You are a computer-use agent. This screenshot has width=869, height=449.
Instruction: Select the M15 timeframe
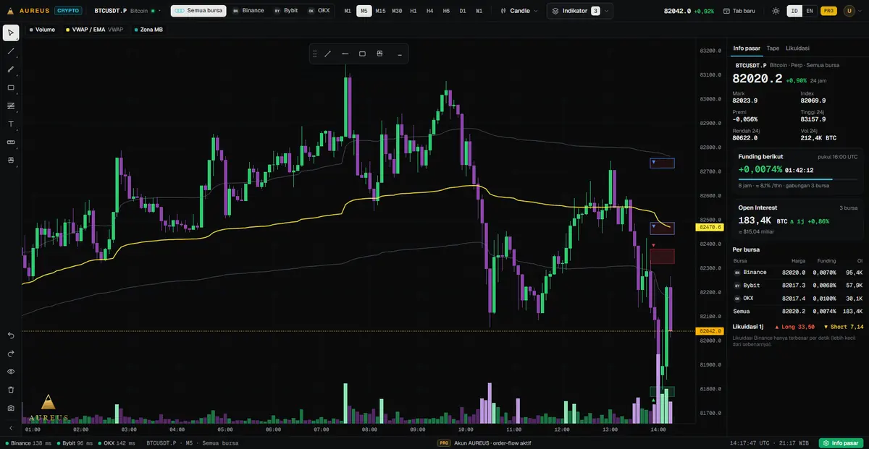coord(380,11)
